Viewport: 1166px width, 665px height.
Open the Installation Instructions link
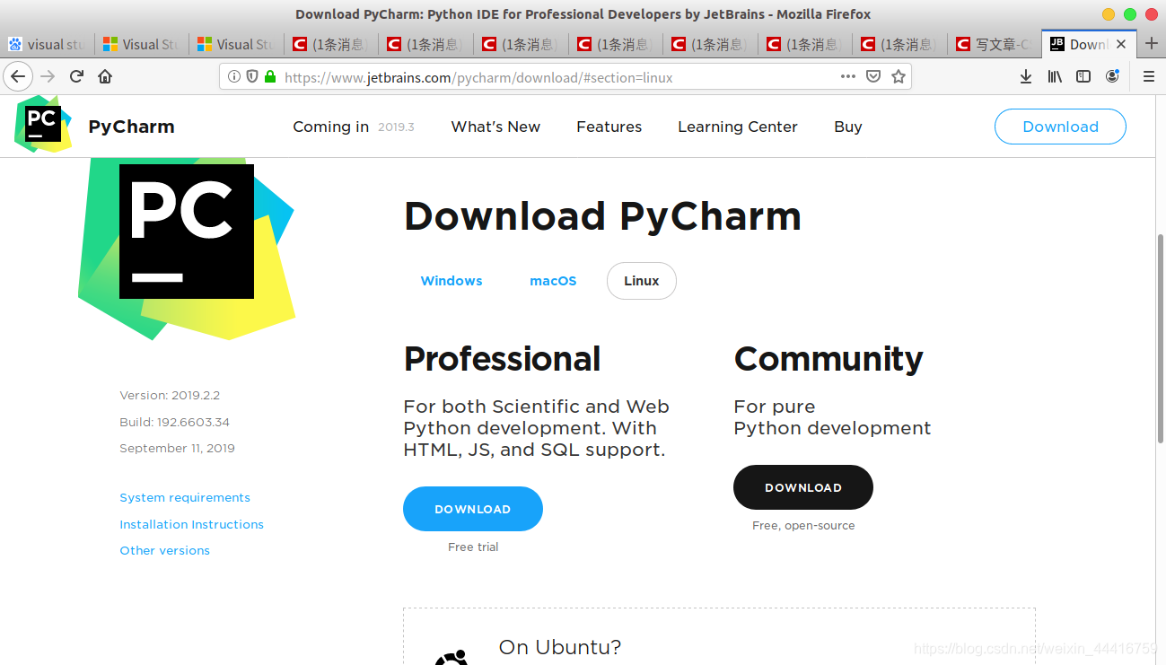point(192,524)
